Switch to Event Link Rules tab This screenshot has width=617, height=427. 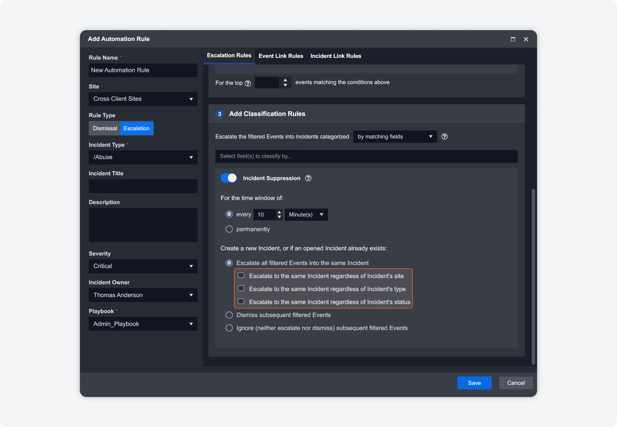(281, 56)
